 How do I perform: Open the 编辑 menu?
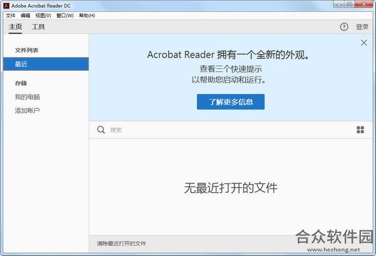click(x=26, y=16)
